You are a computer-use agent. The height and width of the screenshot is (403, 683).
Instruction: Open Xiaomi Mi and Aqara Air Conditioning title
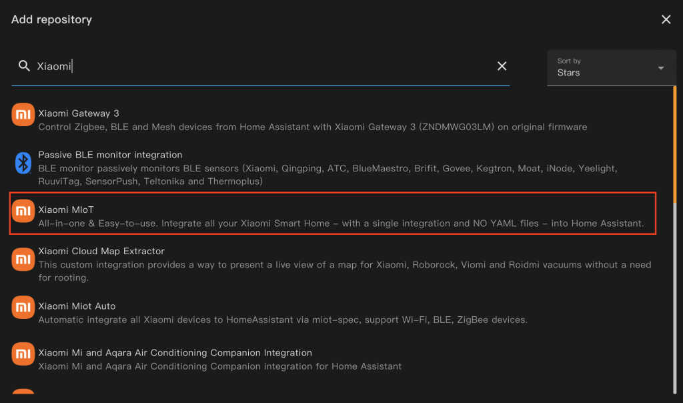click(x=175, y=352)
